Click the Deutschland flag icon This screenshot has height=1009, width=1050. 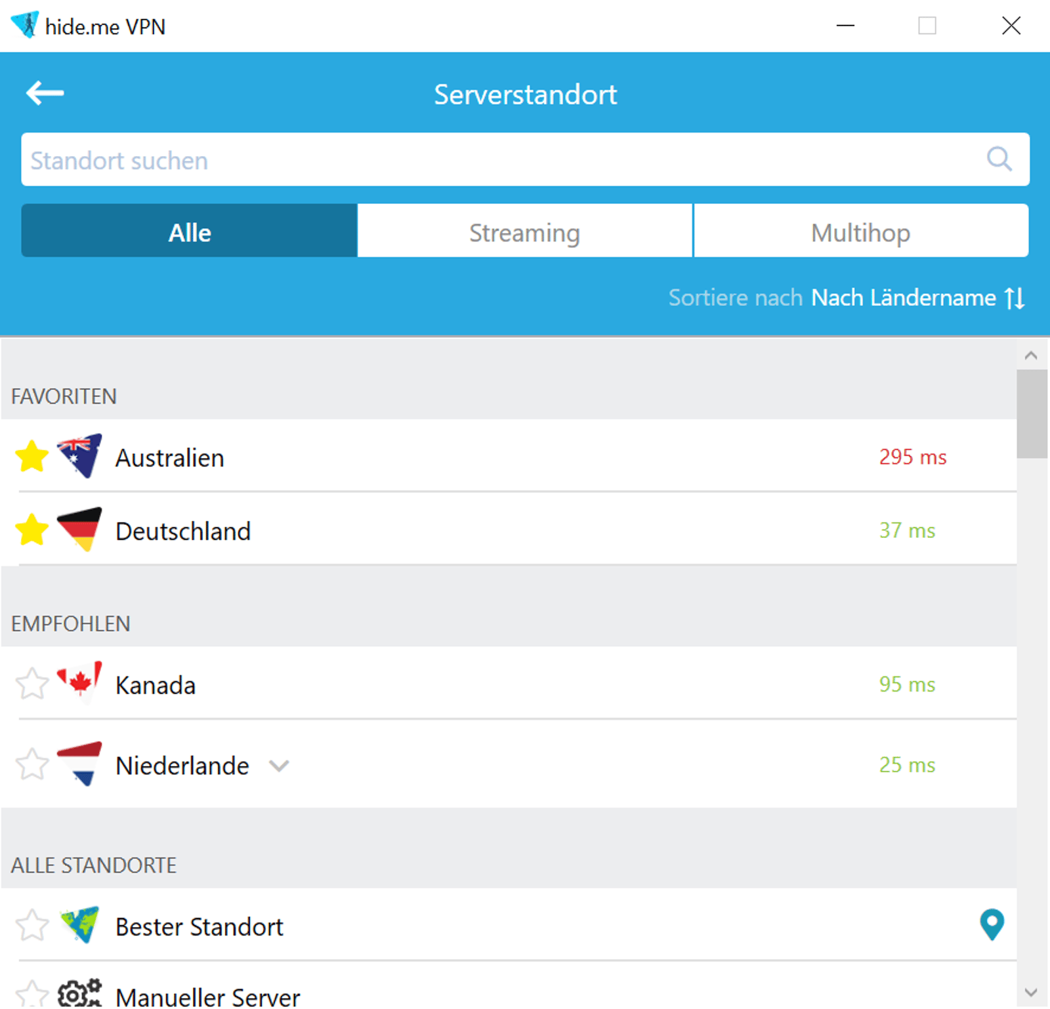pyautogui.click(x=79, y=529)
